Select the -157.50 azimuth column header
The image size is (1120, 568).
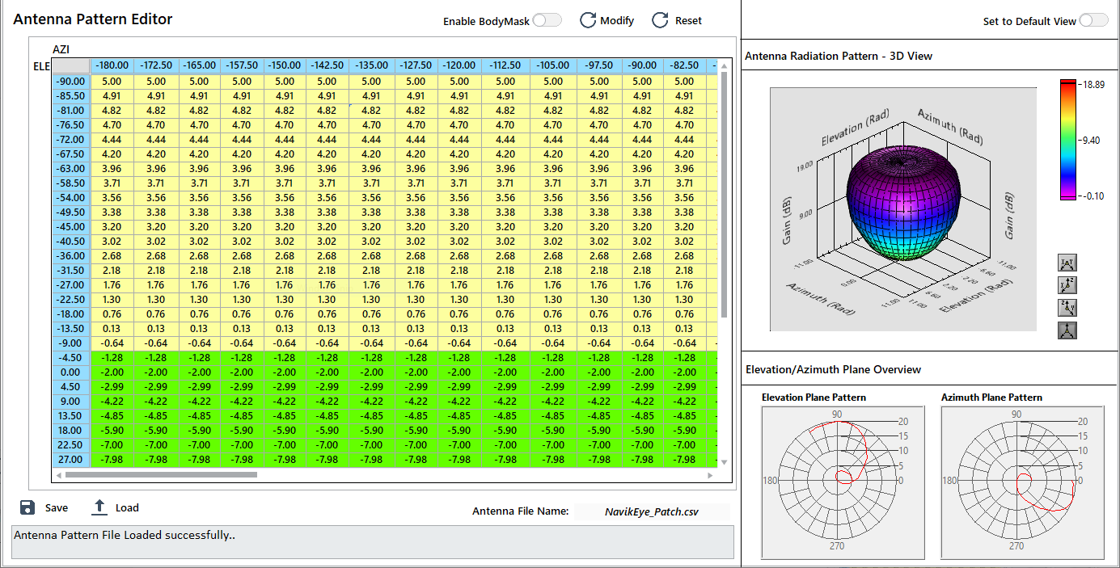241,65
